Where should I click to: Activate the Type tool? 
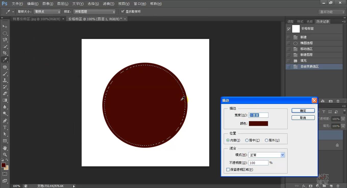(5, 127)
